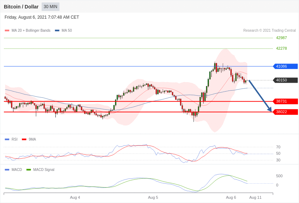Click the 'Aug 6' date axis label
The image size is (299, 203).
point(231,197)
